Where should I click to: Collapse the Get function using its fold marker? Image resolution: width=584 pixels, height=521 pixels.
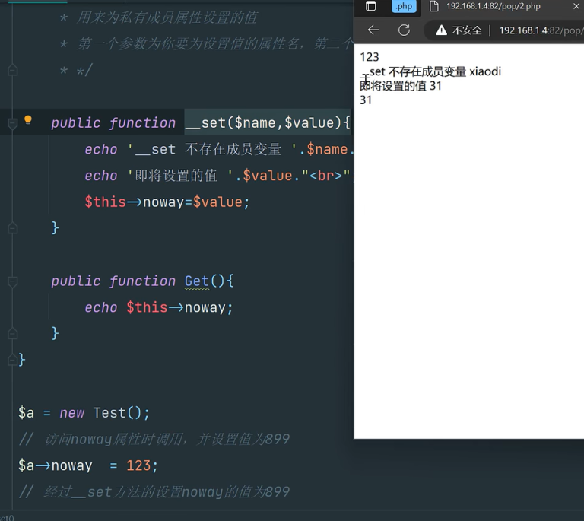click(x=12, y=281)
